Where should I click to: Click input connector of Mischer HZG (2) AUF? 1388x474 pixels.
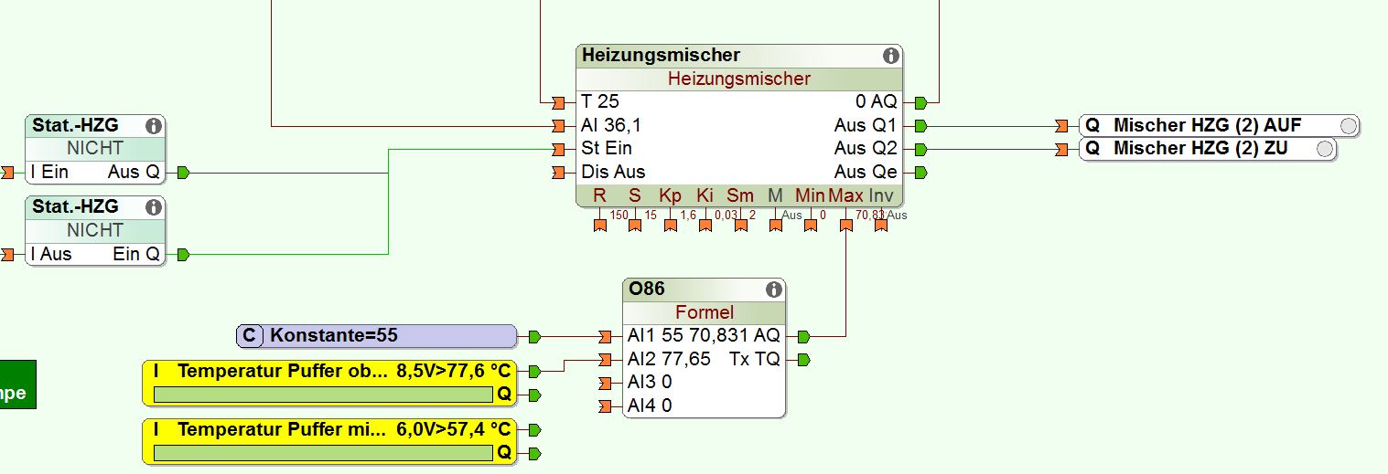coord(1061,125)
